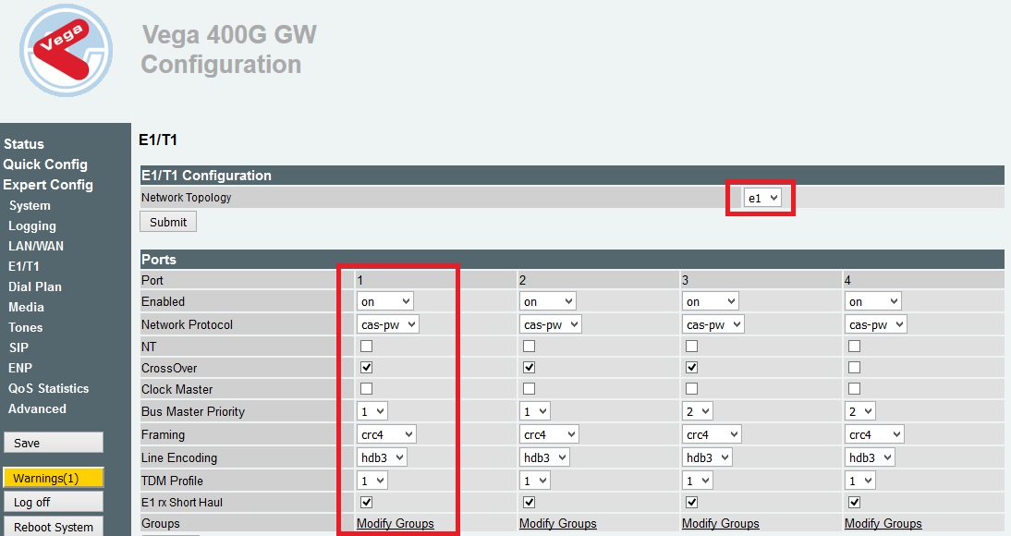Uncheck CrossOver for port 2
Viewport: 1011px width, 536px height.
coord(530,368)
